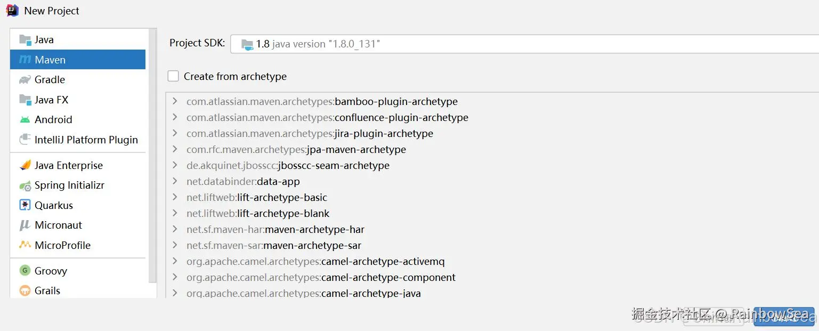
Task: Click the Grails icon
Action: 25,290
